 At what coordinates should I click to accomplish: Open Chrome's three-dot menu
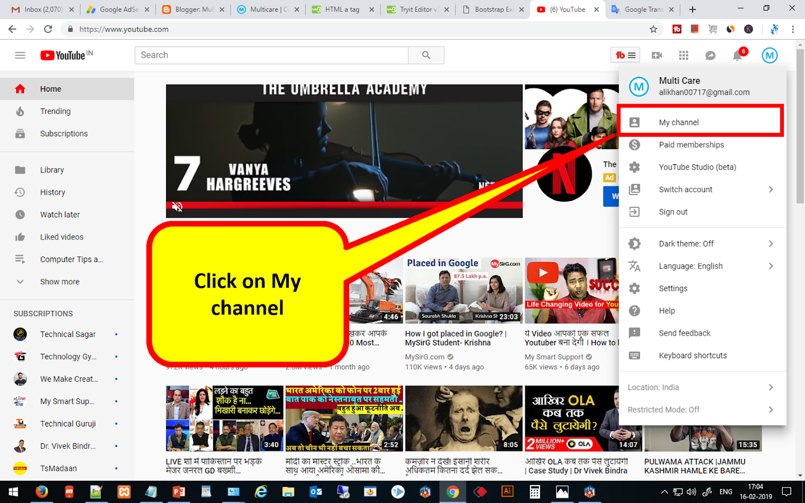[x=793, y=29]
